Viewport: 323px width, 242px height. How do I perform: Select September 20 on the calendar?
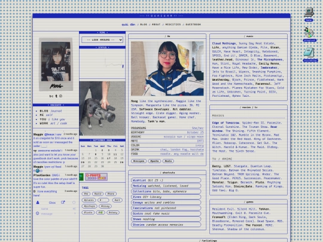83,162
